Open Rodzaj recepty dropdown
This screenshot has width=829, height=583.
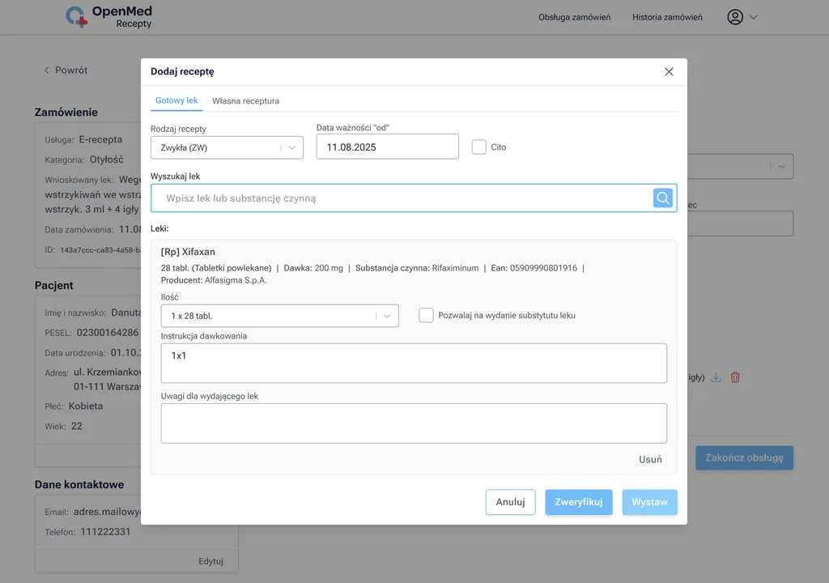(x=227, y=147)
